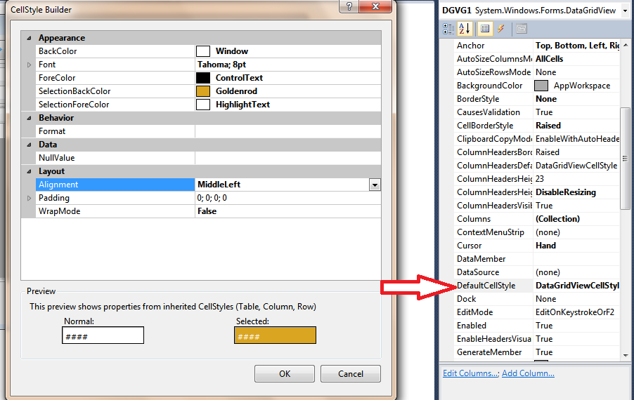Select the DefaultCellStyle property row

(486, 286)
